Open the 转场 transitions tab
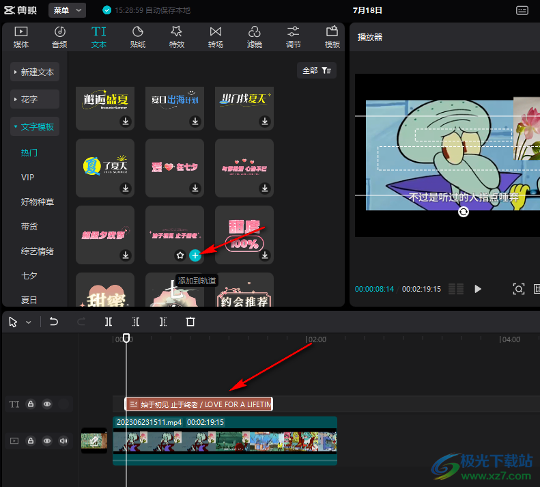The width and height of the screenshot is (540, 487). 216,37
